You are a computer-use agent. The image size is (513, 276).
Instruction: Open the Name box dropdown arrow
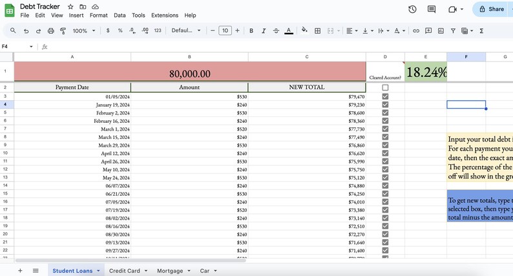tap(31, 47)
